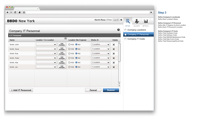Sort by the Name column header

(x=12, y=40)
